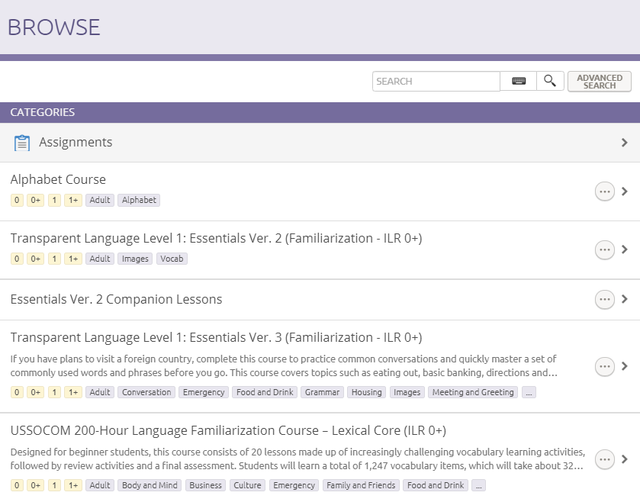Screen dimensions: 640x502
Task: Click the magnifying glass search icon
Action: click(550, 81)
